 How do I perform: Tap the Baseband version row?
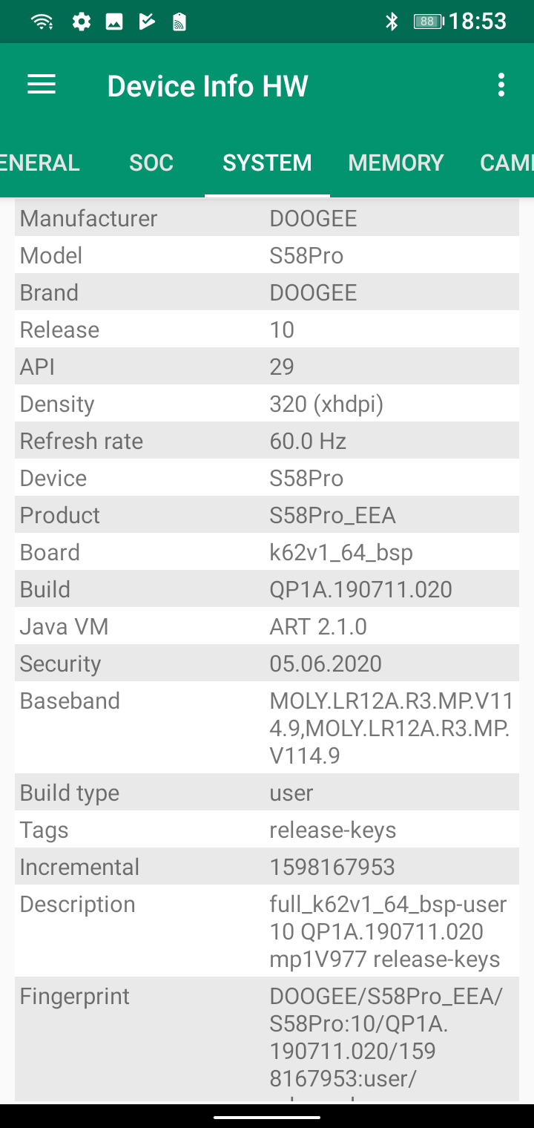(x=267, y=728)
